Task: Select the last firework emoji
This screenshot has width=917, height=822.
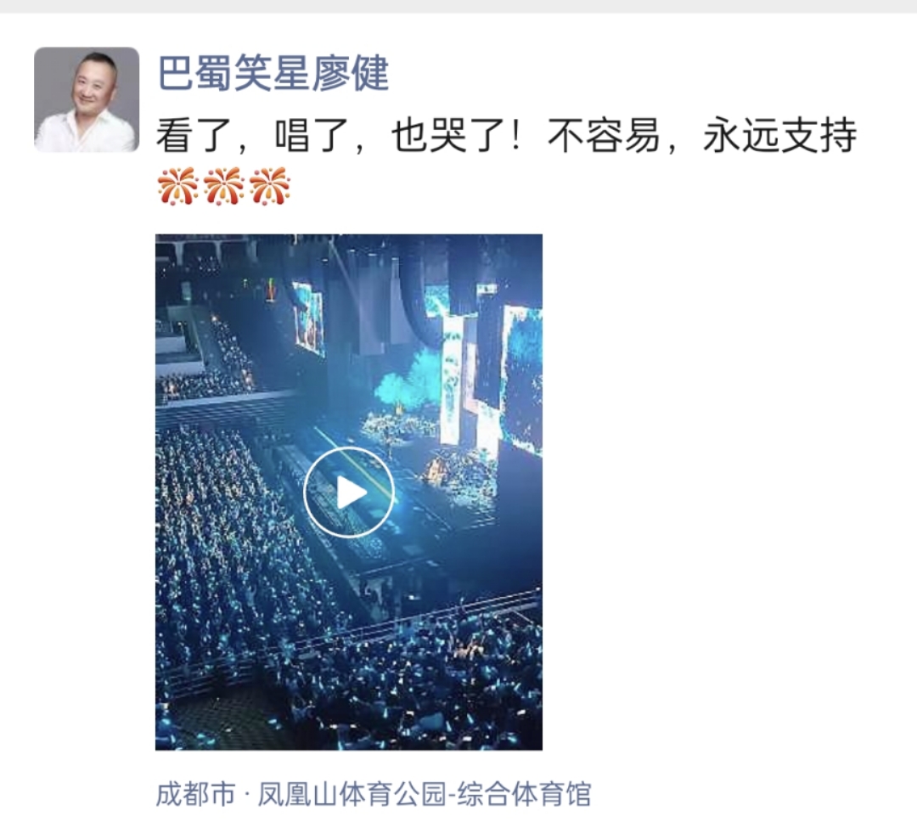Action: [x=270, y=186]
